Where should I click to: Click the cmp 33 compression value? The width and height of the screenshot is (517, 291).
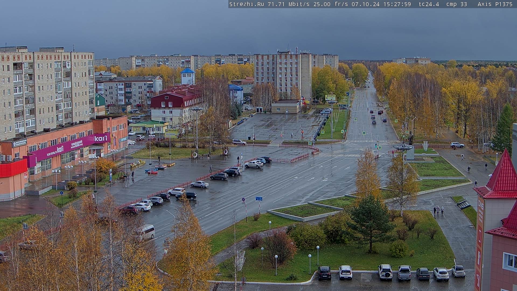[x=456, y=4]
